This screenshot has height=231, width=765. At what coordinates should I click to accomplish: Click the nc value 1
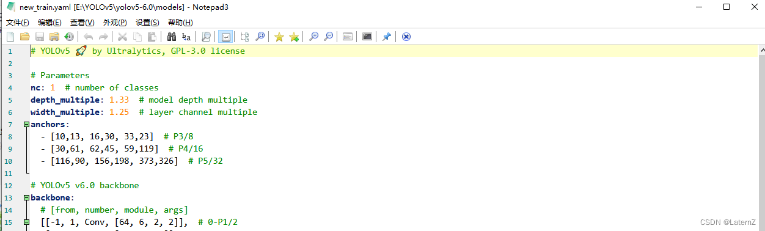pyautogui.click(x=53, y=88)
